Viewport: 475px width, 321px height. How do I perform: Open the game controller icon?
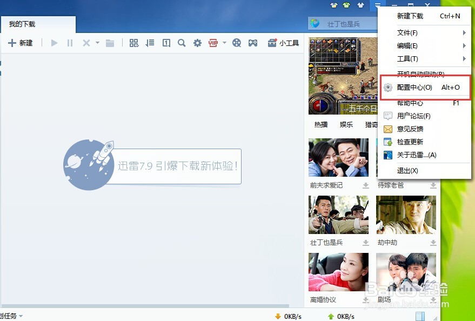pos(253,43)
